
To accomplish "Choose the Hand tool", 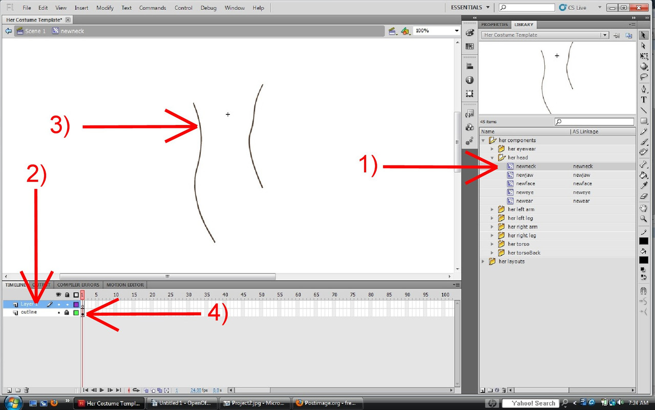I will [644, 208].
